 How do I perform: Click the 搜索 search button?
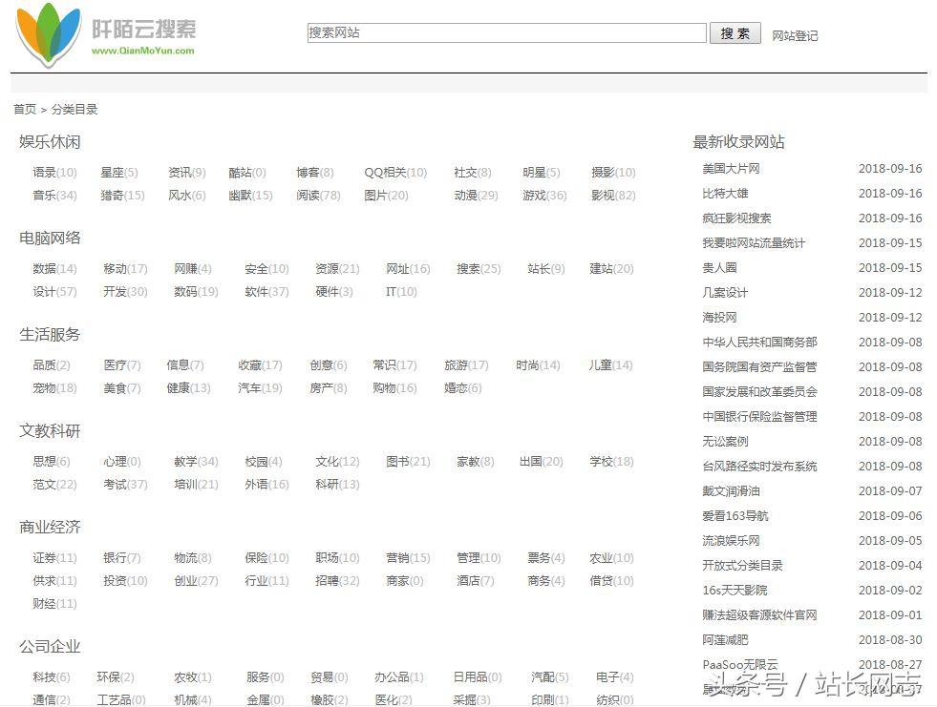[735, 33]
